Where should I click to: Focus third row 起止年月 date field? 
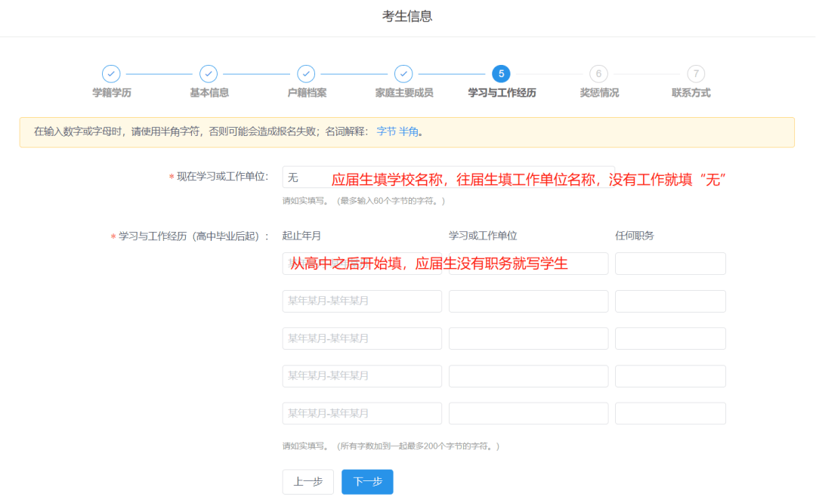(x=362, y=338)
